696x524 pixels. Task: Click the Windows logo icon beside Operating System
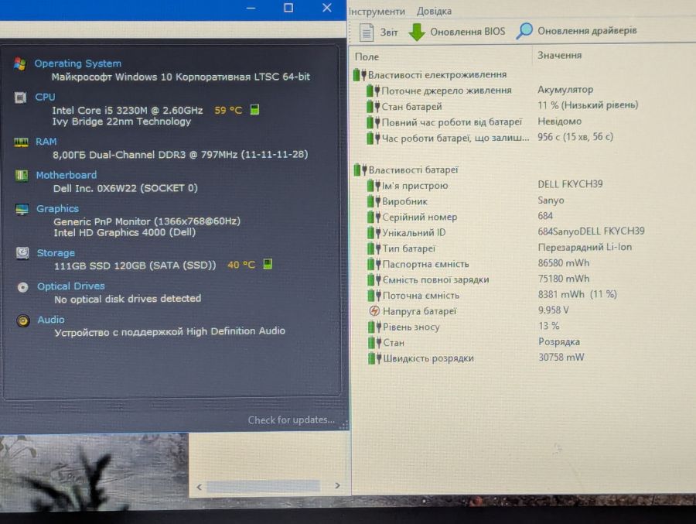point(19,63)
